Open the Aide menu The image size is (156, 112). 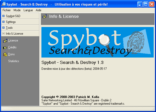tap(38, 10)
